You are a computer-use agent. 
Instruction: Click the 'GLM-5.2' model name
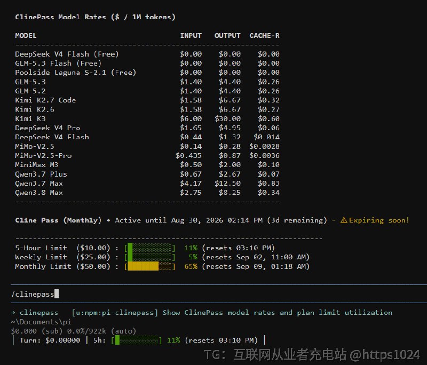(30, 91)
